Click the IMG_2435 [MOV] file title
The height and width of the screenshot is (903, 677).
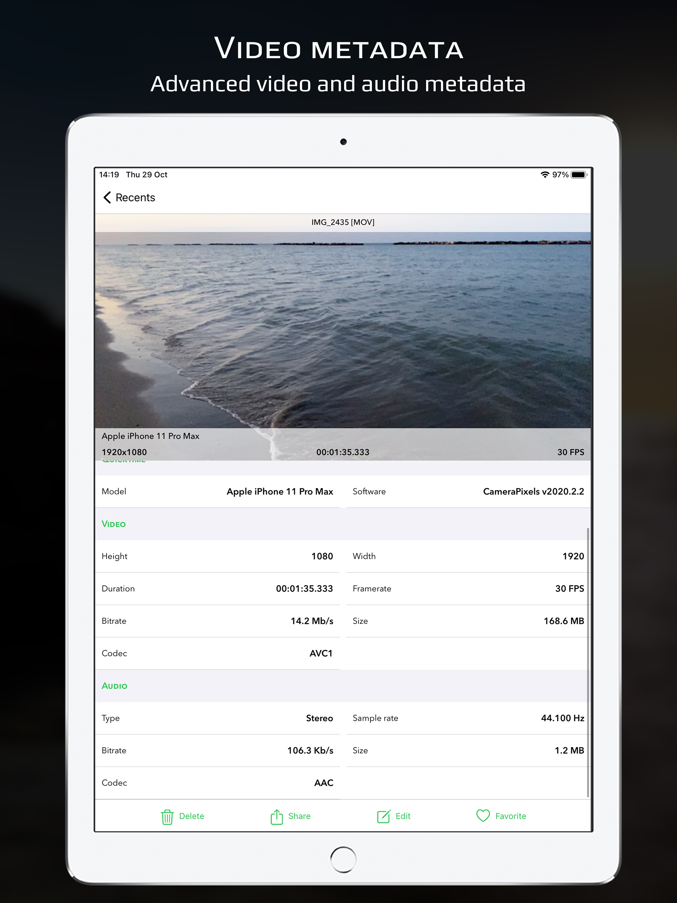(x=342, y=222)
